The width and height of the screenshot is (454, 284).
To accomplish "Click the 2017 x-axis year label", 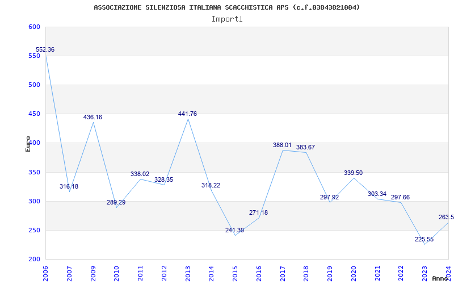I will pos(282,273).
